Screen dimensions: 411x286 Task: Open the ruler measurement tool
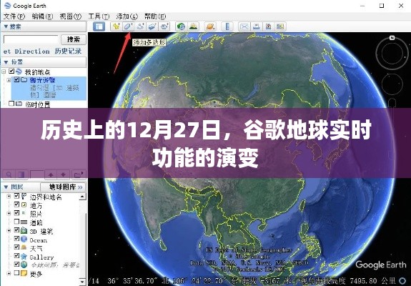click(x=227, y=26)
